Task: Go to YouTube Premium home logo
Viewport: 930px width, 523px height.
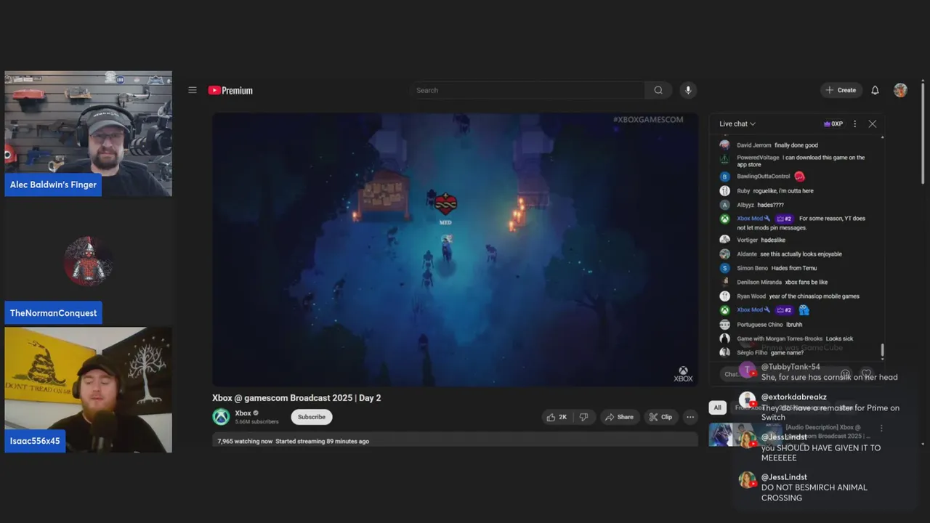Action: (x=230, y=90)
